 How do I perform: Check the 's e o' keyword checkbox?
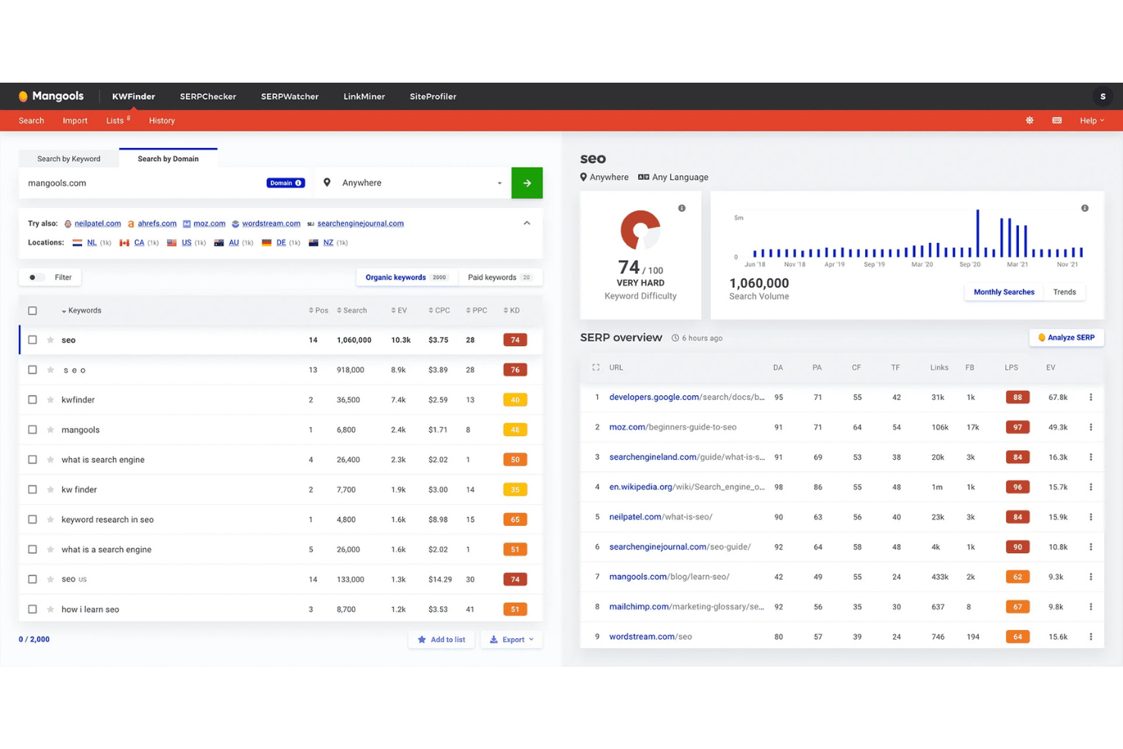[33, 370]
